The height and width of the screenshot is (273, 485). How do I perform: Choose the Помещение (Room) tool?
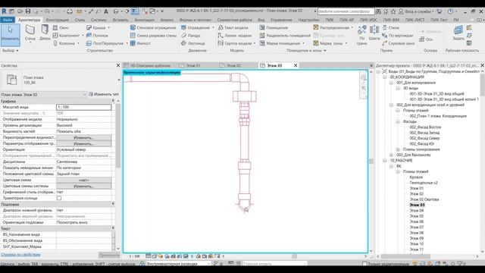(274, 27)
